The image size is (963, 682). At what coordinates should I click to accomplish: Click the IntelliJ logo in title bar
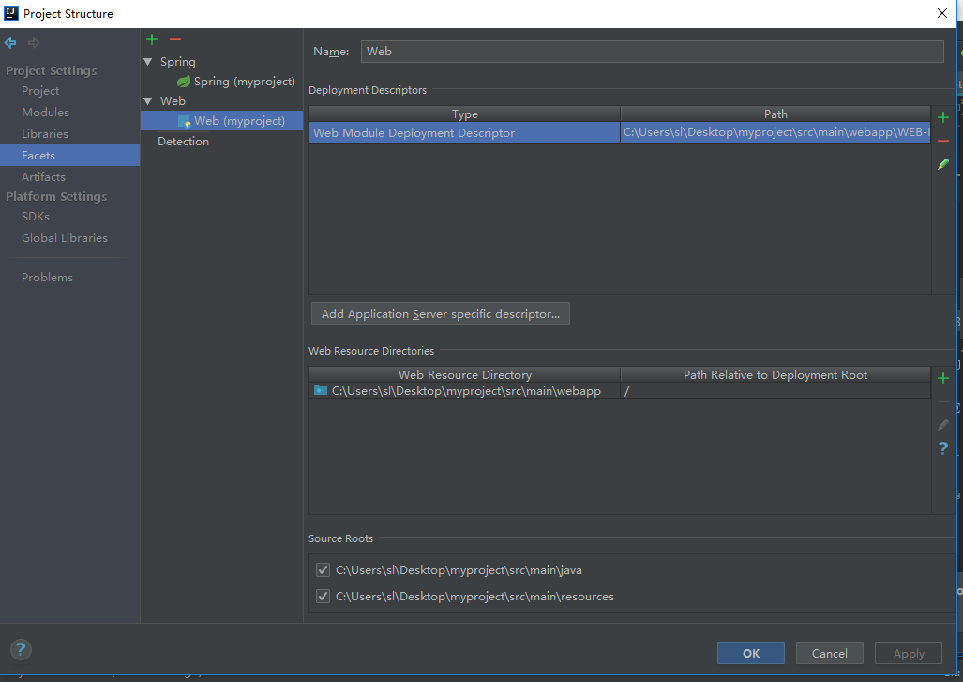11,13
